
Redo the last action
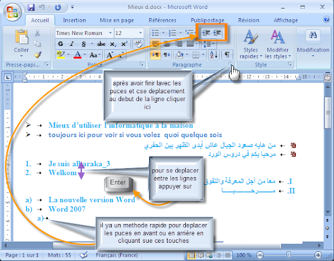coord(58,7)
